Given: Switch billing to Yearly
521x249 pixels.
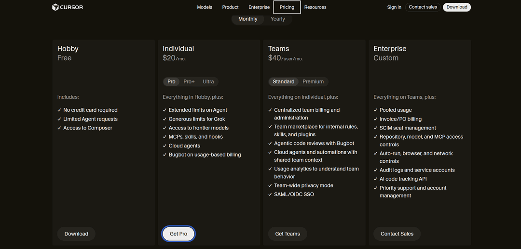Looking at the screenshot, I should [x=278, y=19].
